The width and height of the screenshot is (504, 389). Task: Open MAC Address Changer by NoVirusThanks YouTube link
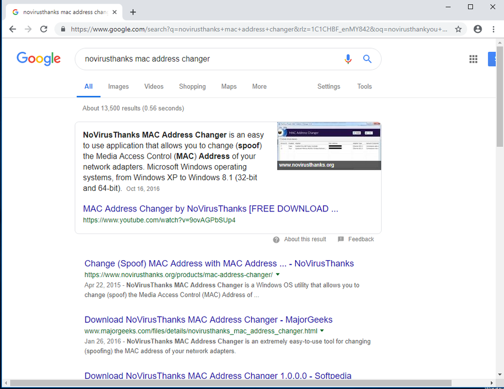210,209
